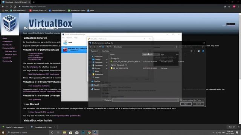
Task: Open Screenshots folder in navigation pane
Action: click(99, 74)
